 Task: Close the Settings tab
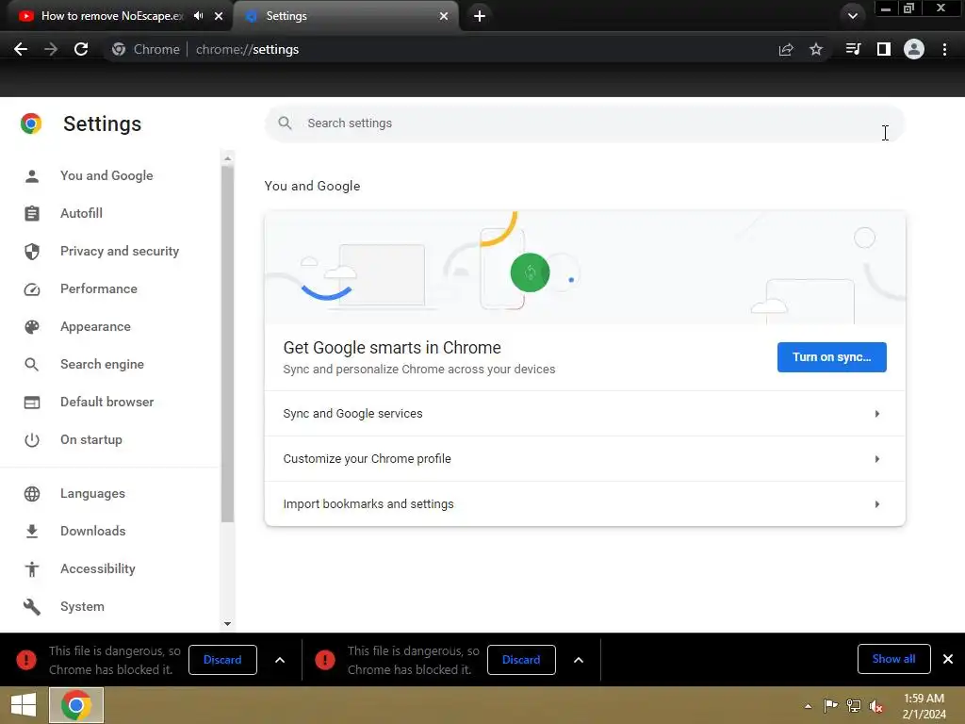click(x=444, y=16)
